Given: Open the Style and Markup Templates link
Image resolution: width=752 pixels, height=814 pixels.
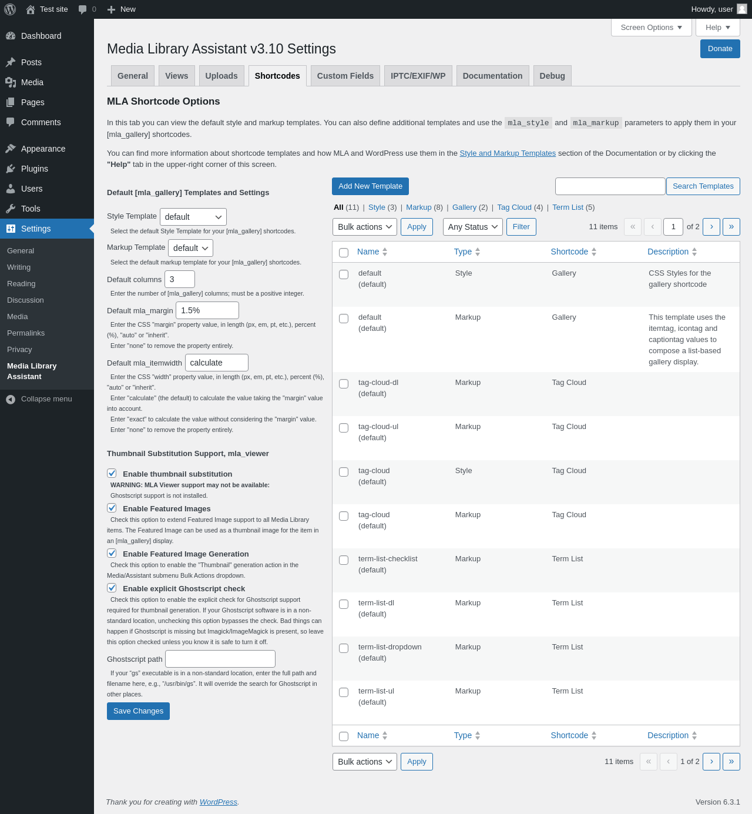Looking at the screenshot, I should pyautogui.click(x=508, y=153).
